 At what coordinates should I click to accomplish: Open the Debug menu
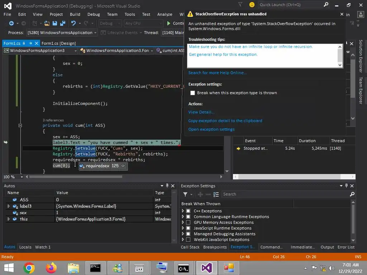(94, 14)
